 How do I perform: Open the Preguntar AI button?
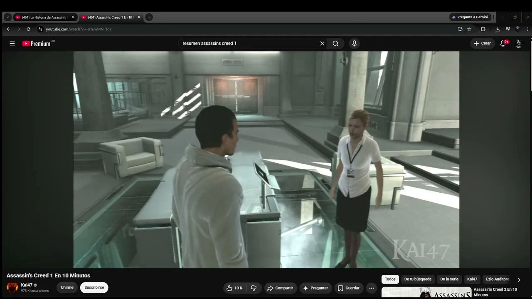click(315, 288)
